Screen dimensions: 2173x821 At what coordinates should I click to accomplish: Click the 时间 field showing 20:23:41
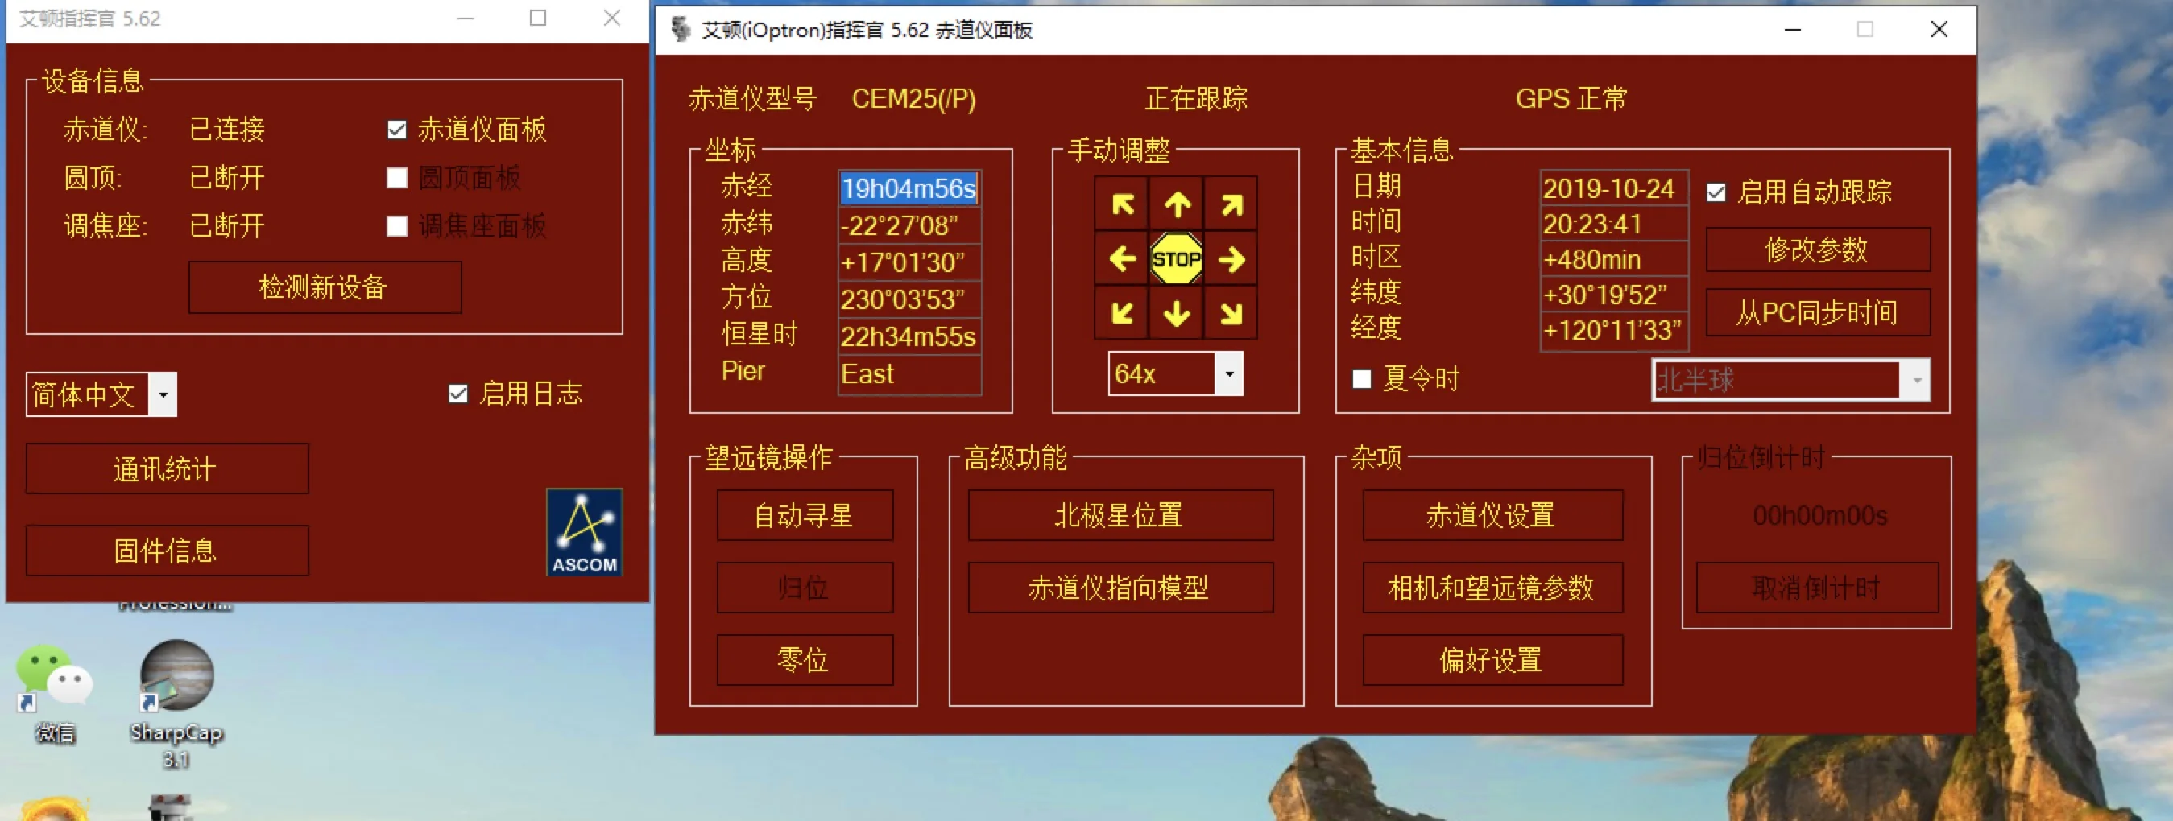point(1613,225)
